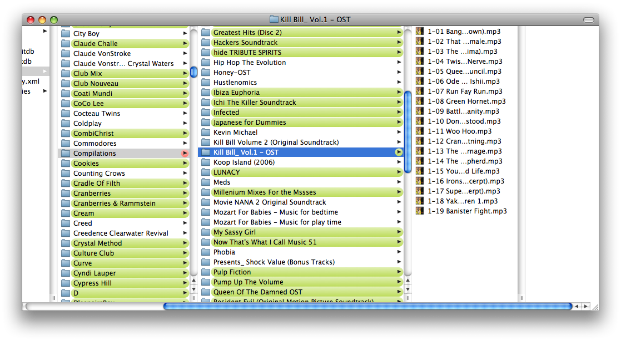
Task: Click the Meds folder icon
Action: tap(206, 182)
